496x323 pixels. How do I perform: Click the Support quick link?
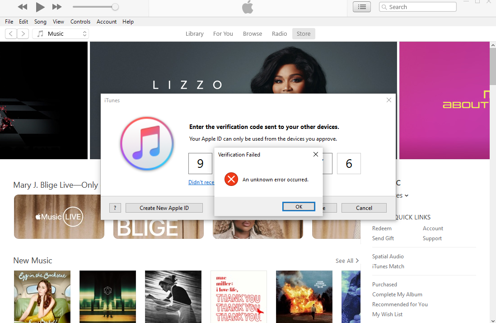[x=432, y=238]
